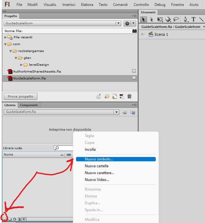Open the Libreria panel options menu
Image resolution: width=205 pixels, height=223 pixels.
(134, 105)
